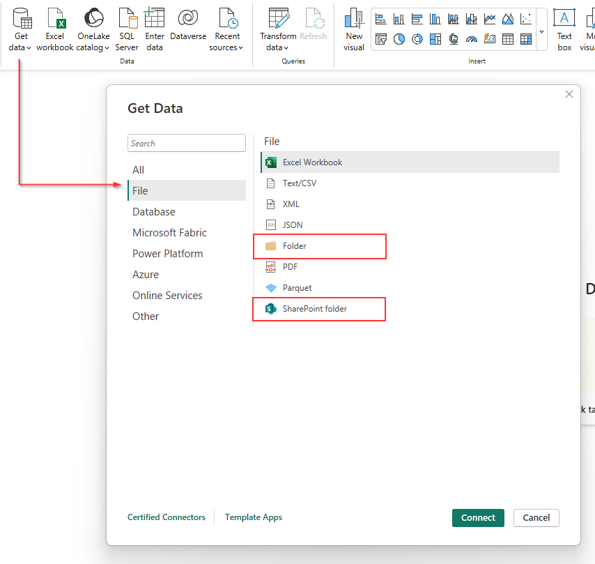Expand the visuals gallery chevron
The height and width of the screenshot is (564, 595).
coord(542,31)
